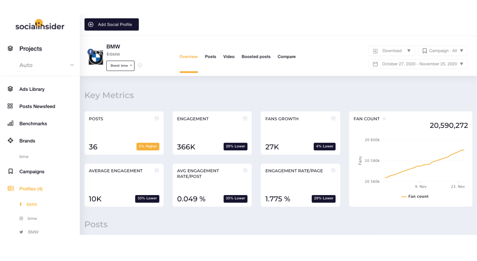Viewport: 477px width, 261px height.
Task: Show info for Average Engagement metric
Action: (157, 170)
